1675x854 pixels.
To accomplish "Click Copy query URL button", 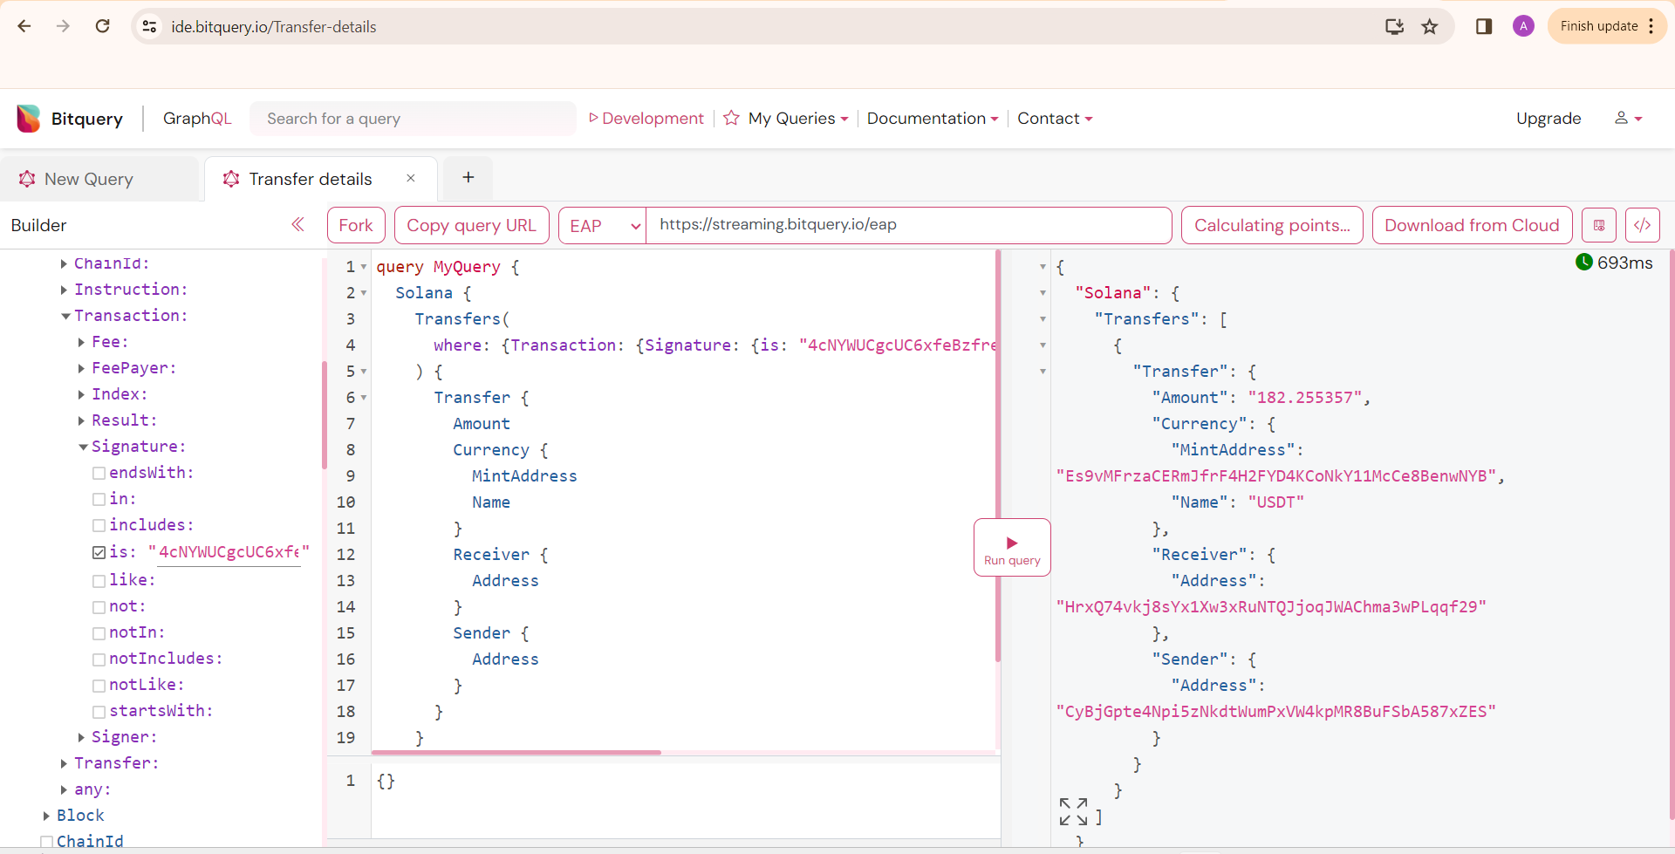I will tap(471, 225).
